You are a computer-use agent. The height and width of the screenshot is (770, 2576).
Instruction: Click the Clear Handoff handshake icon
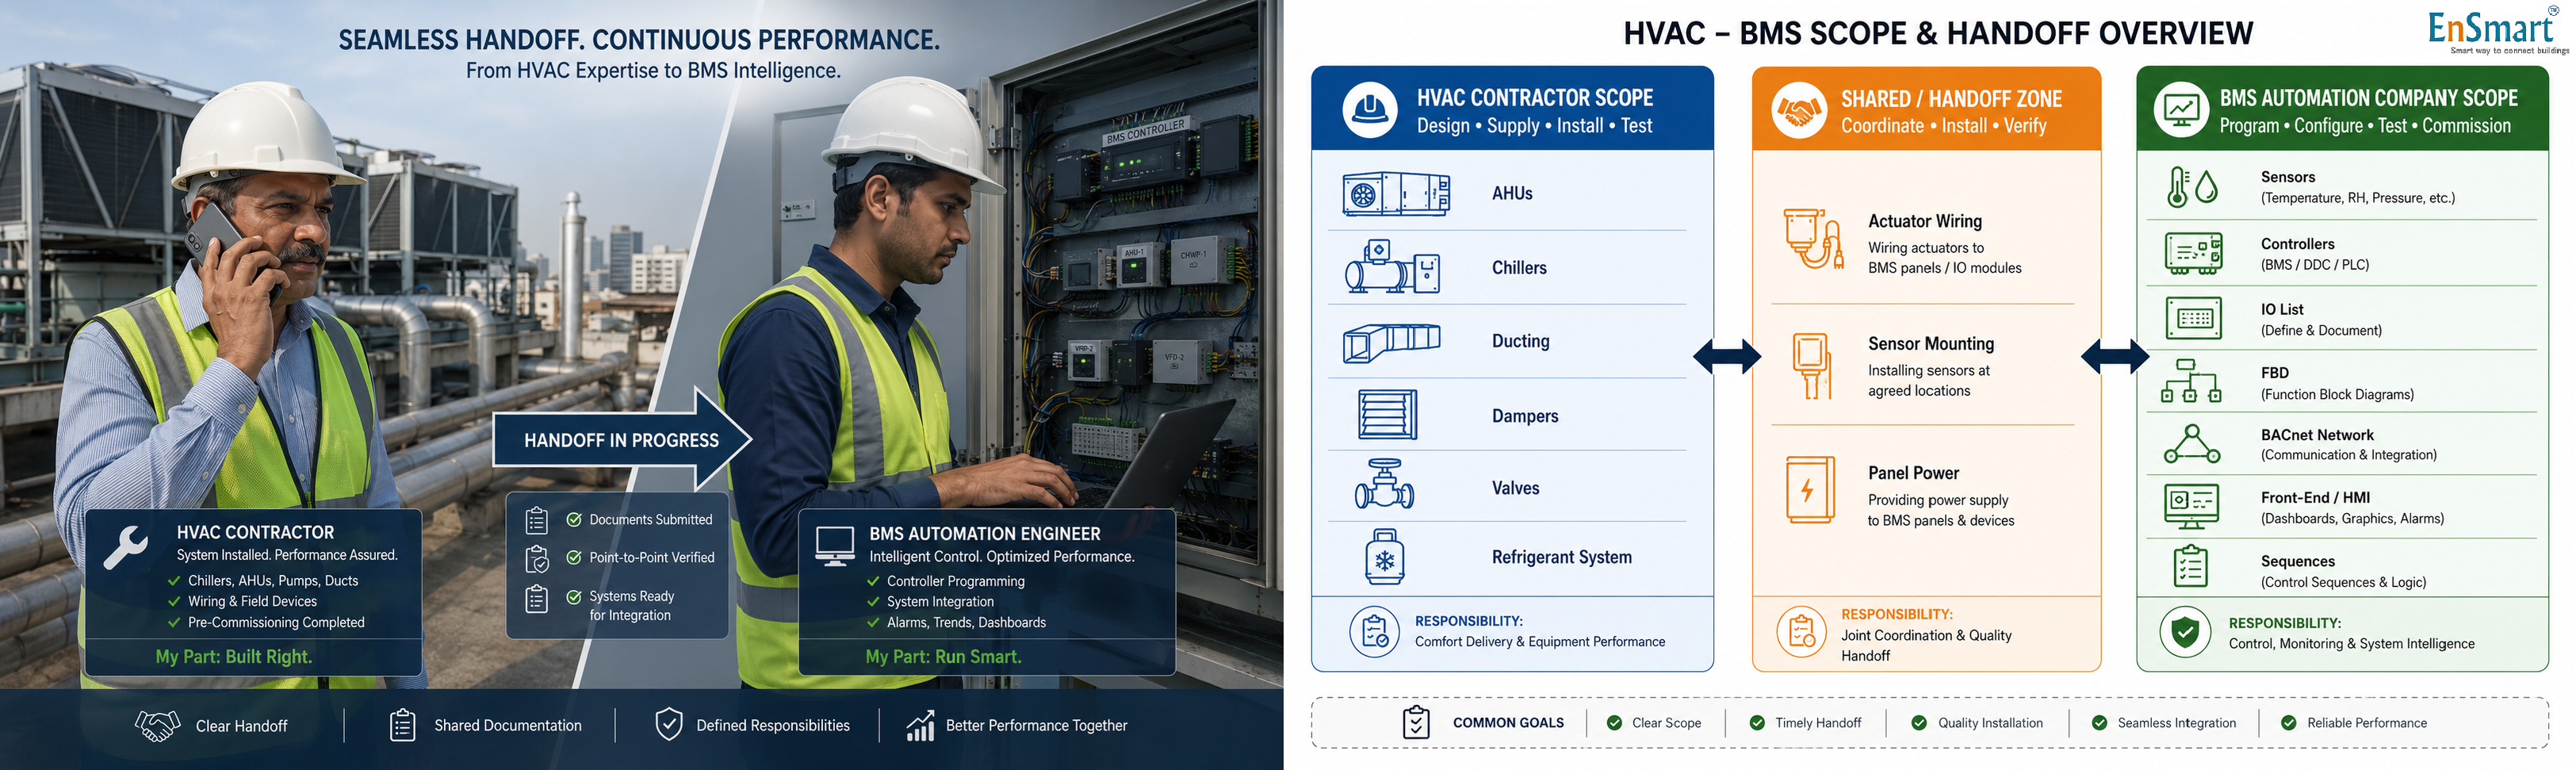coord(157,726)
